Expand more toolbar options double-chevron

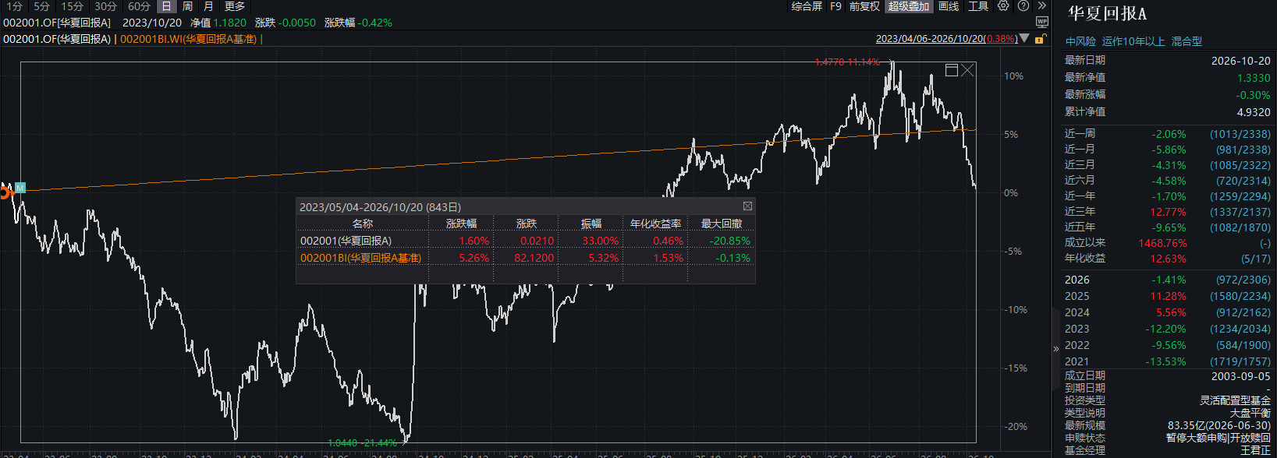[x=1041, y=6]
